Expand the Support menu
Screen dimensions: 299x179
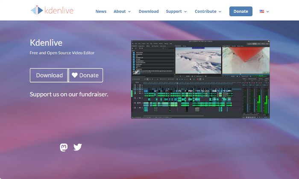(176, 12)
